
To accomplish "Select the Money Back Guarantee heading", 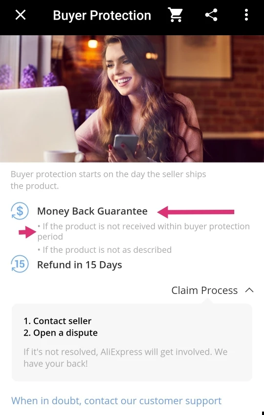I will click(x=92, y=211).
